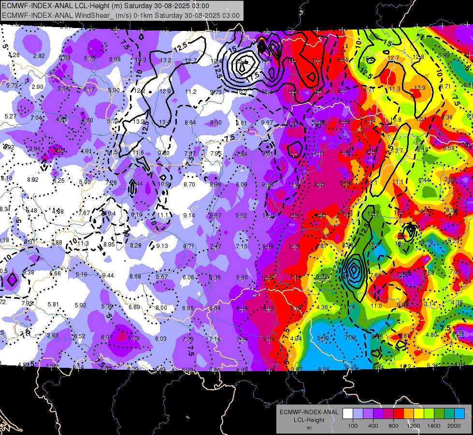Click the dark green legend swatch
The width and height of the screenshot is (473, 435).
click(439, 414)
